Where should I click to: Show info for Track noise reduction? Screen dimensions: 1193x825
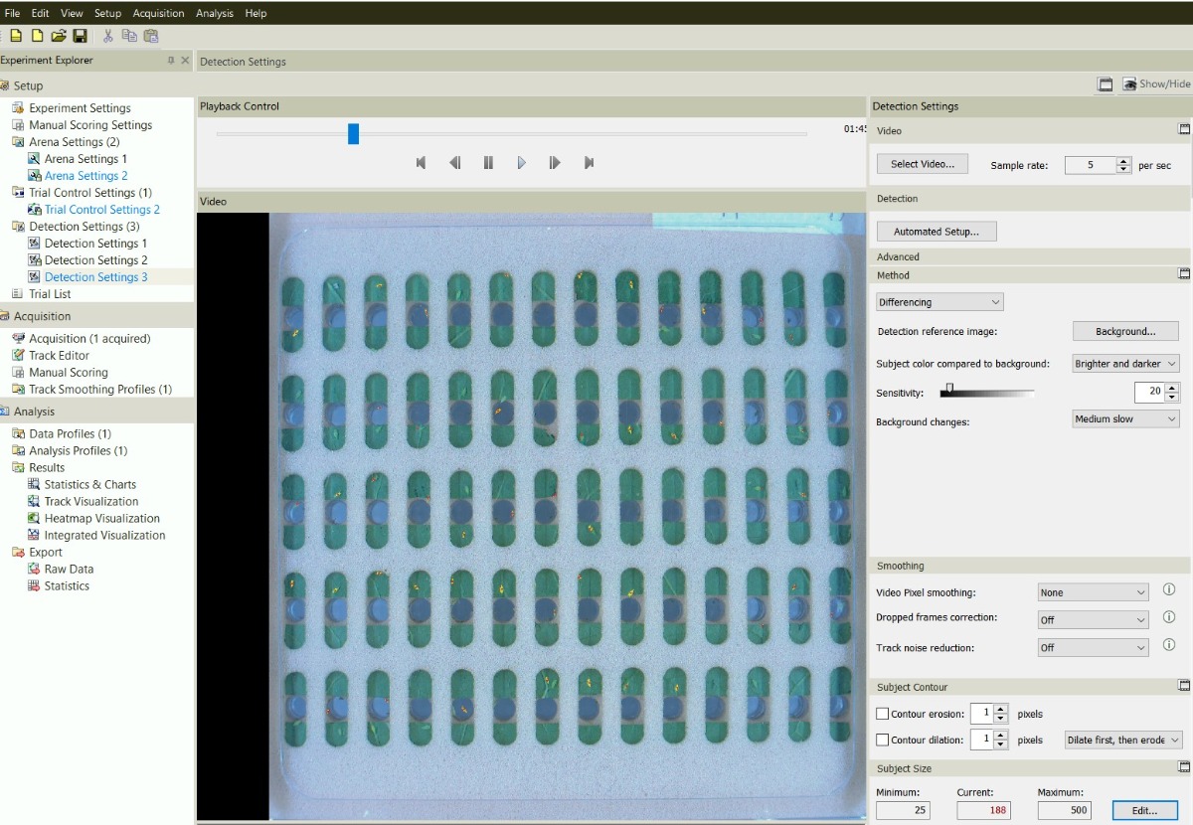click(1169, 646)
